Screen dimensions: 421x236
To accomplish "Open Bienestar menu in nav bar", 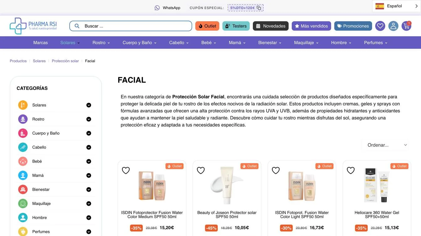I will (x=270, y=43).
